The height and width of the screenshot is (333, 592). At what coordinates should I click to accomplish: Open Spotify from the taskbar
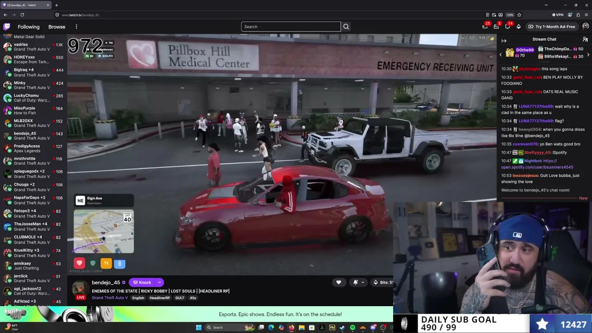tap(352, 327)
